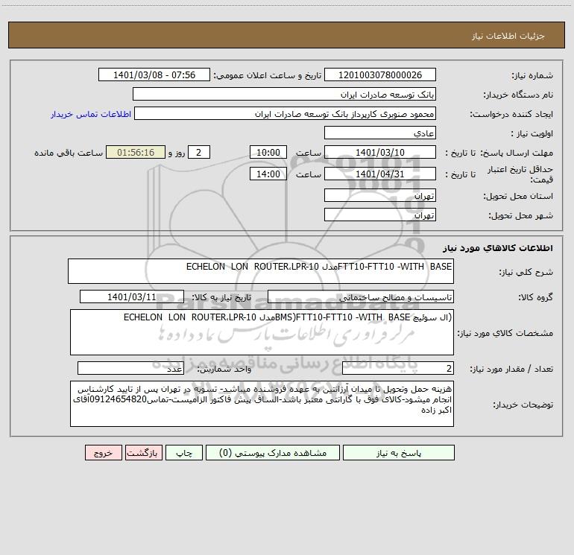Viewport: 574px width, 555px height.
Task: Click the حداقل تاریخ اعتبار قیمت label
Action: click(520, 174)
